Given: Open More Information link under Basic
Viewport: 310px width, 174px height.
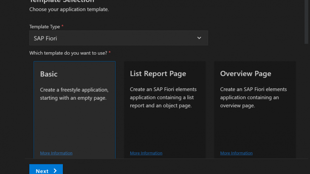Looking at the screenshot, I should [x=56, y=153].
